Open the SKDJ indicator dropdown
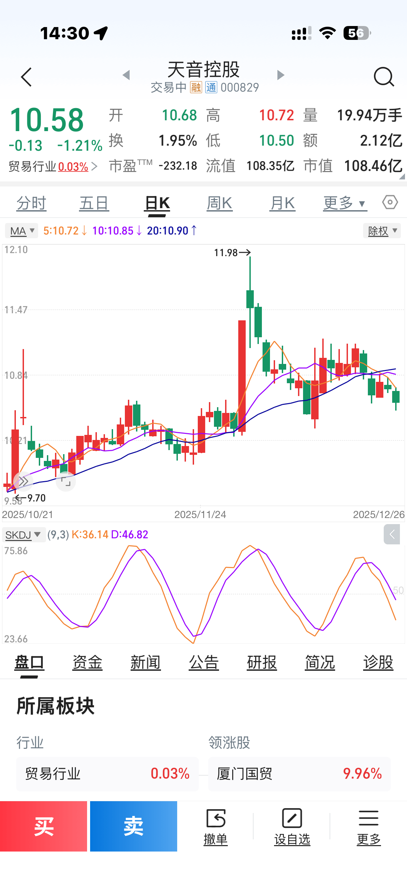Viewport: 407px width, 886px height. [x=23, y=535]
